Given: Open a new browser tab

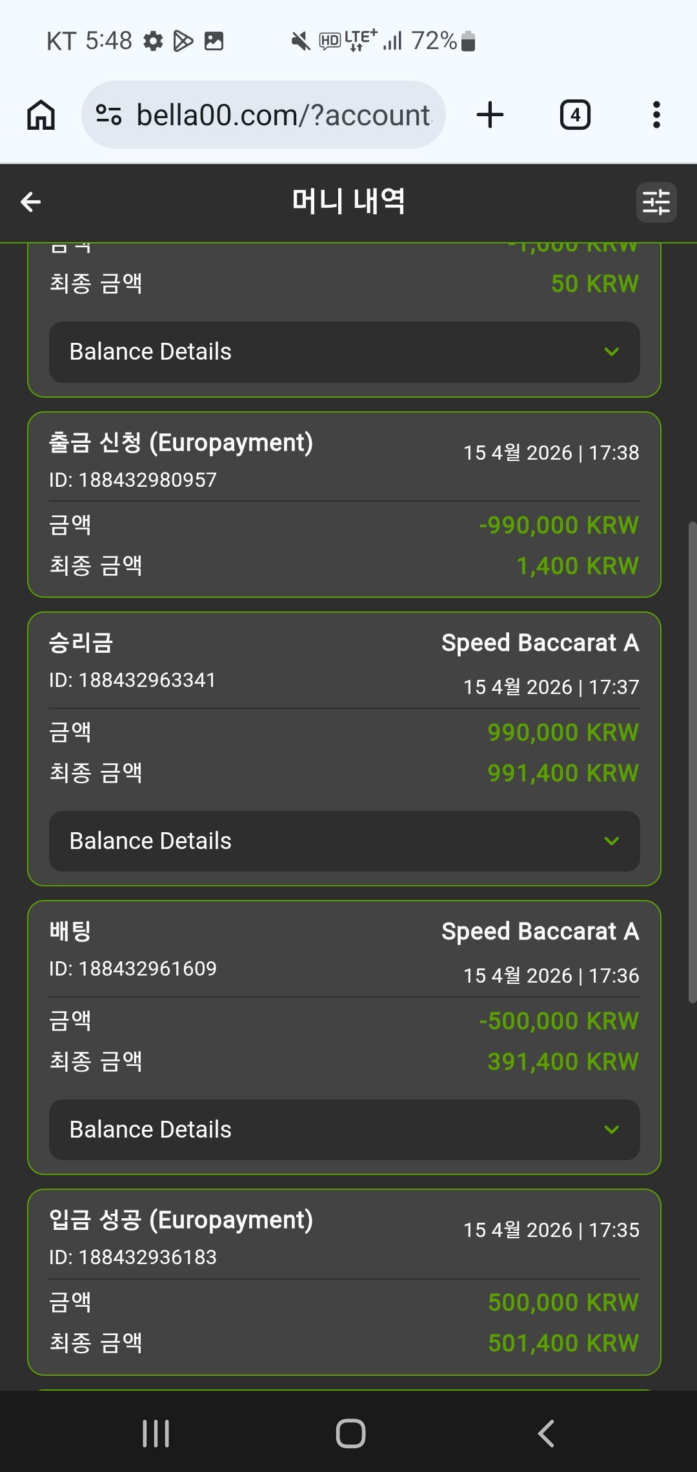Looking at the screenshot, I should tap(490, 115).
